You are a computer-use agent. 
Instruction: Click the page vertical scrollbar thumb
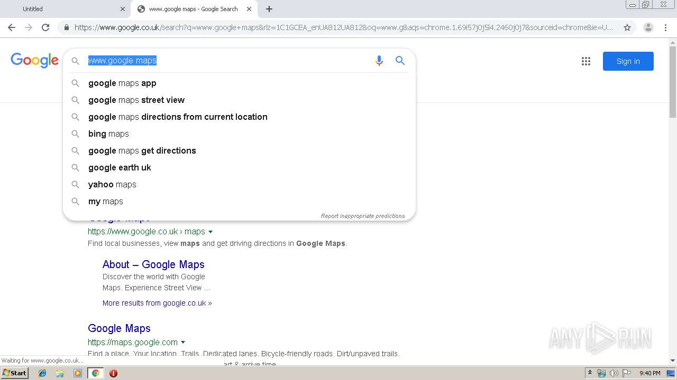[x=673, y=81]
